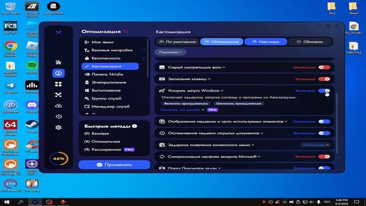Open Core Temp desktop shortcut

pyautogui.click(x=32, y=186)
